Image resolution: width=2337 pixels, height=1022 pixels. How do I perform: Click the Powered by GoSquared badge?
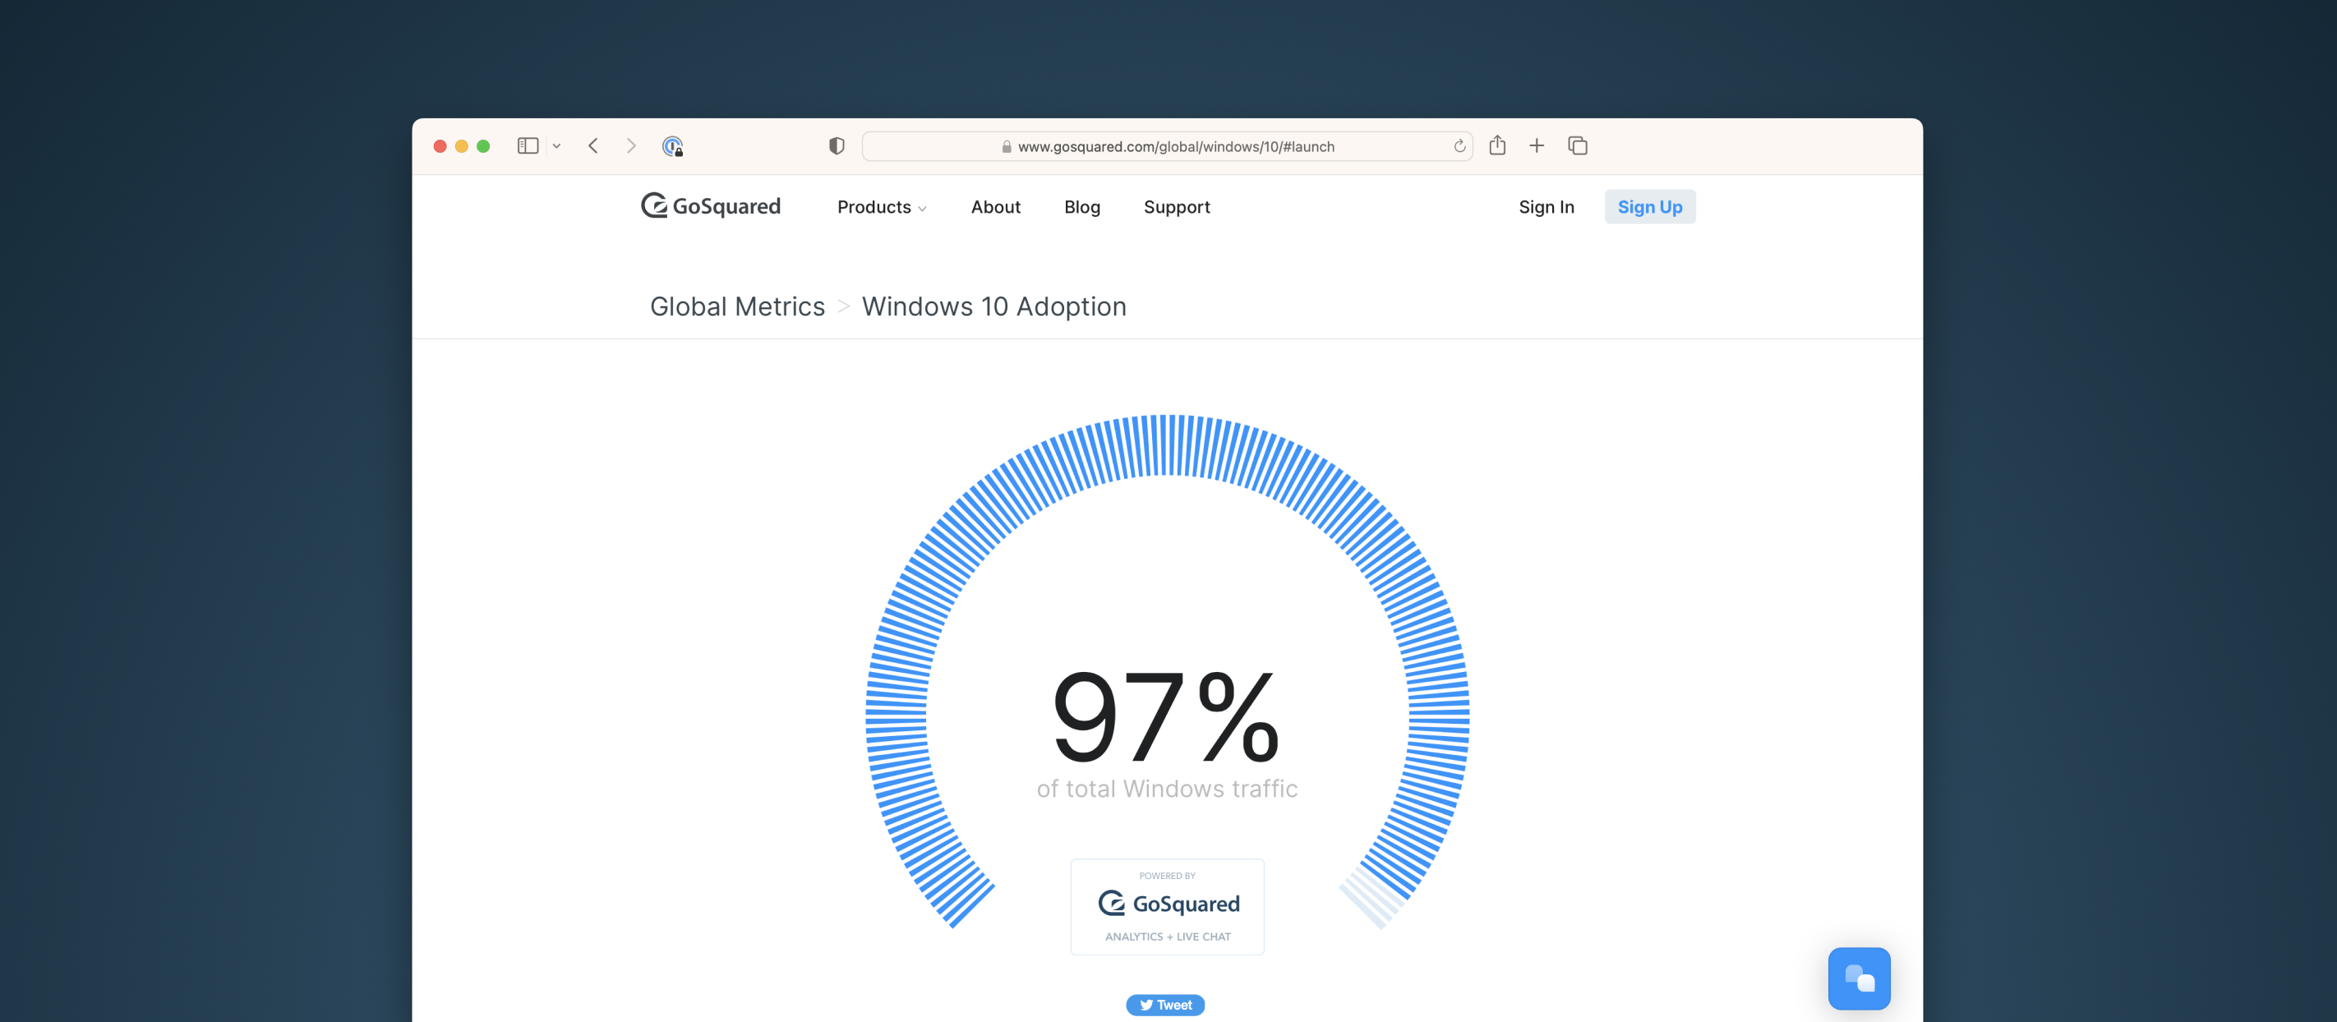1167,907
